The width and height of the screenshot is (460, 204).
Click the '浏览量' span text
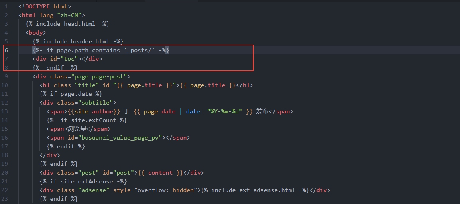(77, 129)
